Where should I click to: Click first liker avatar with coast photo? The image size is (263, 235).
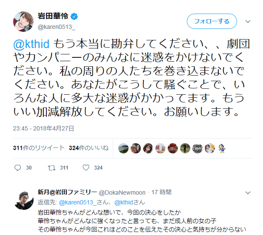(x=123, y=148)
